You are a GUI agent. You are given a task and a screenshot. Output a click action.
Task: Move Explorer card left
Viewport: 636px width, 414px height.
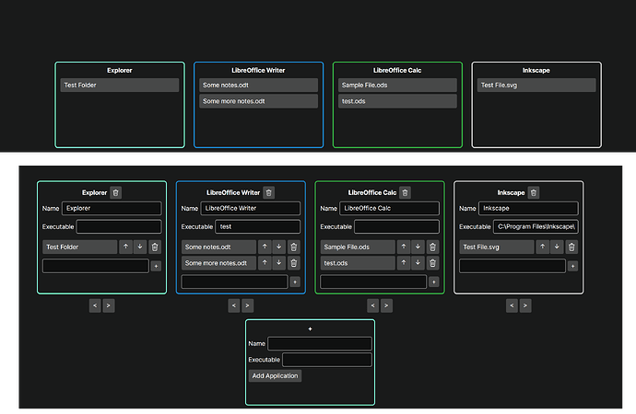[x=95, y=305]
